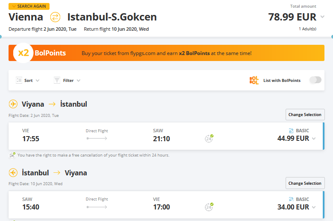The image size is (333, 221).
Task: Click the 24-hour cancellation icon on departure flight
Action: coord(209,138)
